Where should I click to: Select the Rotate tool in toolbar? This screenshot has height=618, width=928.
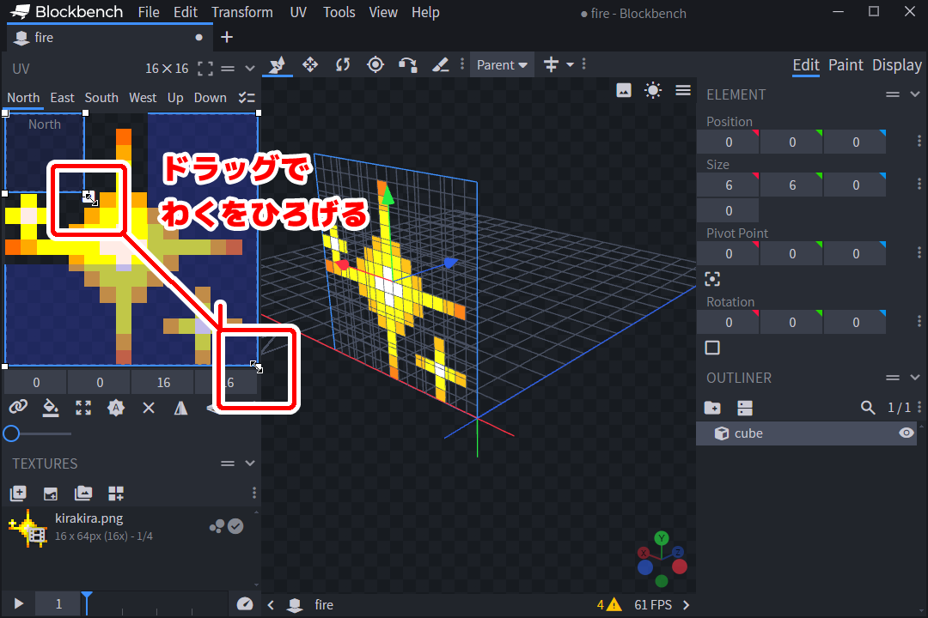(343, 64)
